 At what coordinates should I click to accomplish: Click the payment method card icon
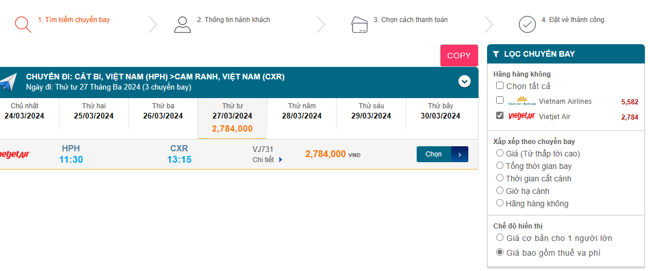coord(359,24)
